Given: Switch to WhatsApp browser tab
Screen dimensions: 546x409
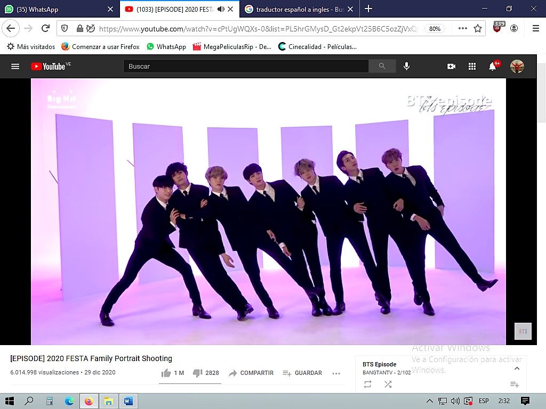Looking at the screenshot, I should 59,10.
